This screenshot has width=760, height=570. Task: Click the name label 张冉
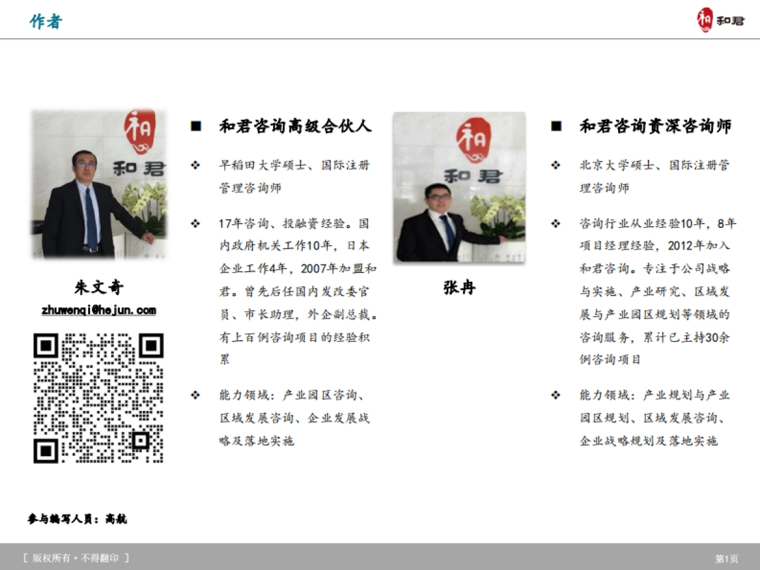pyautogui.click(x=458, y=288)
